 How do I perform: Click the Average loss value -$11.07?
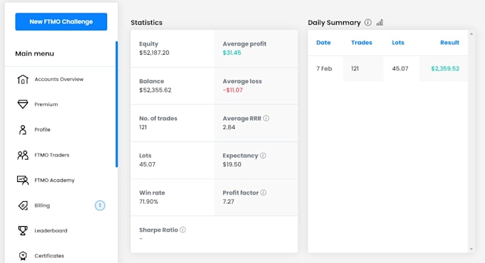click(x=233, y=90)
